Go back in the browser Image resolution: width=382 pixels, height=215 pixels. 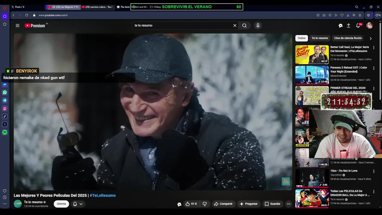tap(13, 15)
